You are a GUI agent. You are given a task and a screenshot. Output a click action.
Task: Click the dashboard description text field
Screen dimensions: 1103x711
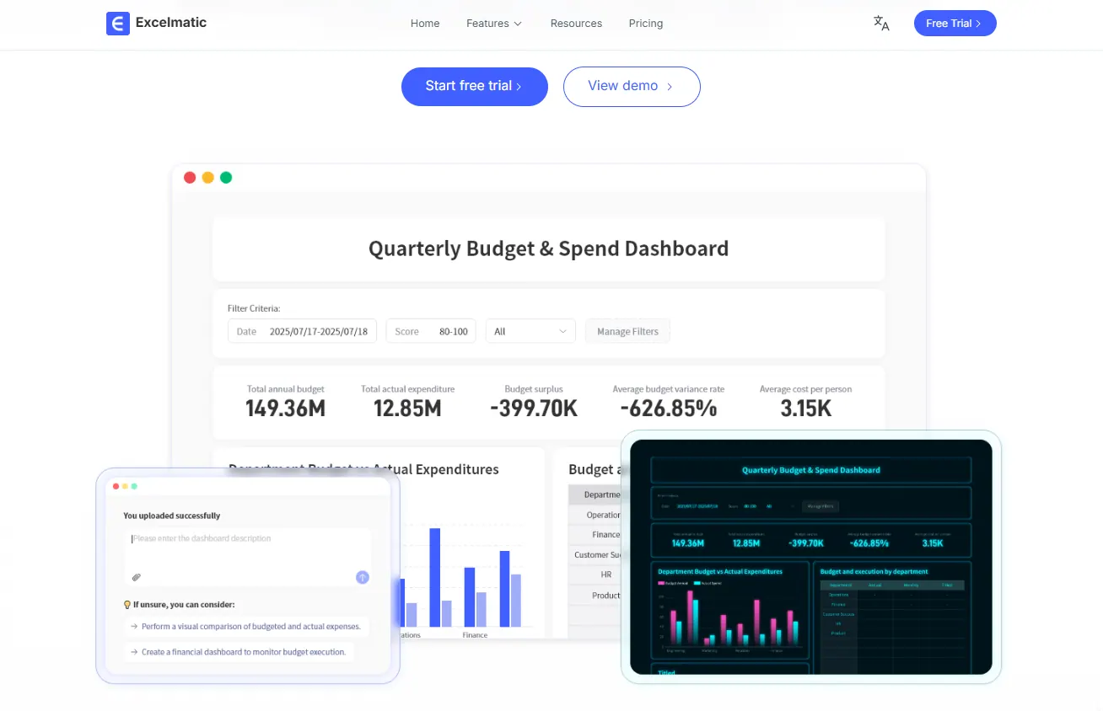(x=246, y=548)
